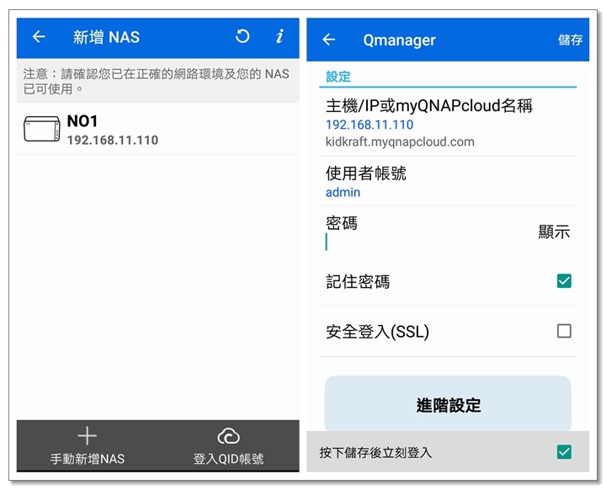The height and width of the screenshot is (490, 606).
Task: Open the 進階設定 button
Action: 448,404
